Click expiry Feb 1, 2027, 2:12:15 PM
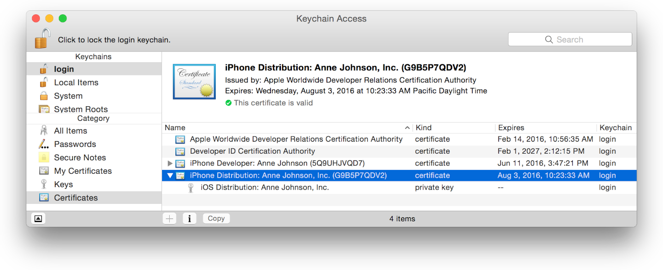 pos(541,151)
